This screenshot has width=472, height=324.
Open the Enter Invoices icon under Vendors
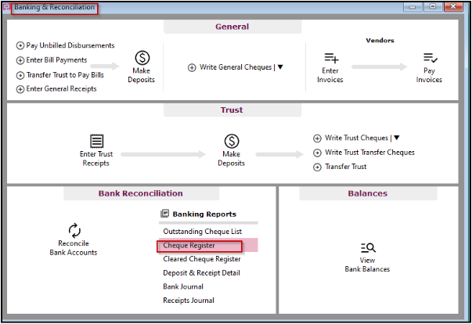tap(331, 58)
